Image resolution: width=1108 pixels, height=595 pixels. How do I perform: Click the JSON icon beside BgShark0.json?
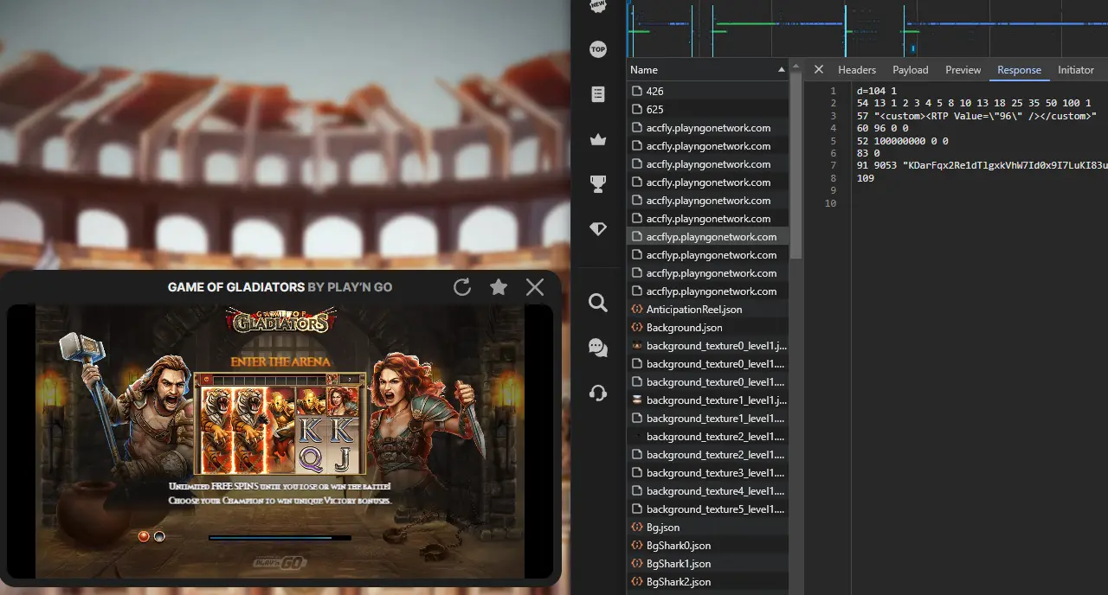click(637, 545)
